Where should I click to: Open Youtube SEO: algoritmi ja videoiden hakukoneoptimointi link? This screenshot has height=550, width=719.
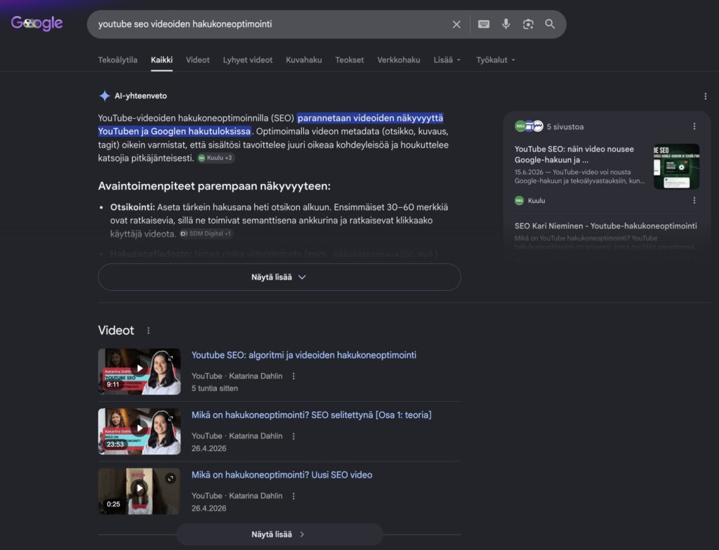304,355
